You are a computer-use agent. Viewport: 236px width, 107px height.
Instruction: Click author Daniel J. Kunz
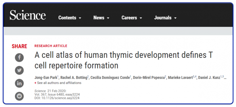209,78
